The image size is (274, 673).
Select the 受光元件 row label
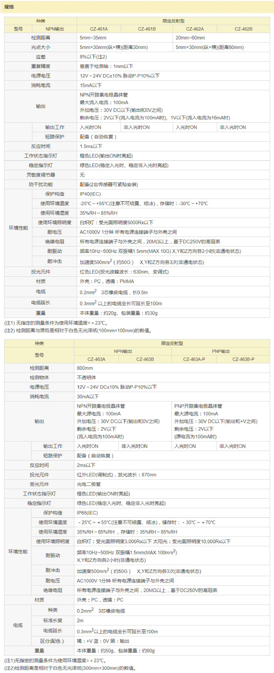click(x=39, y=484)
